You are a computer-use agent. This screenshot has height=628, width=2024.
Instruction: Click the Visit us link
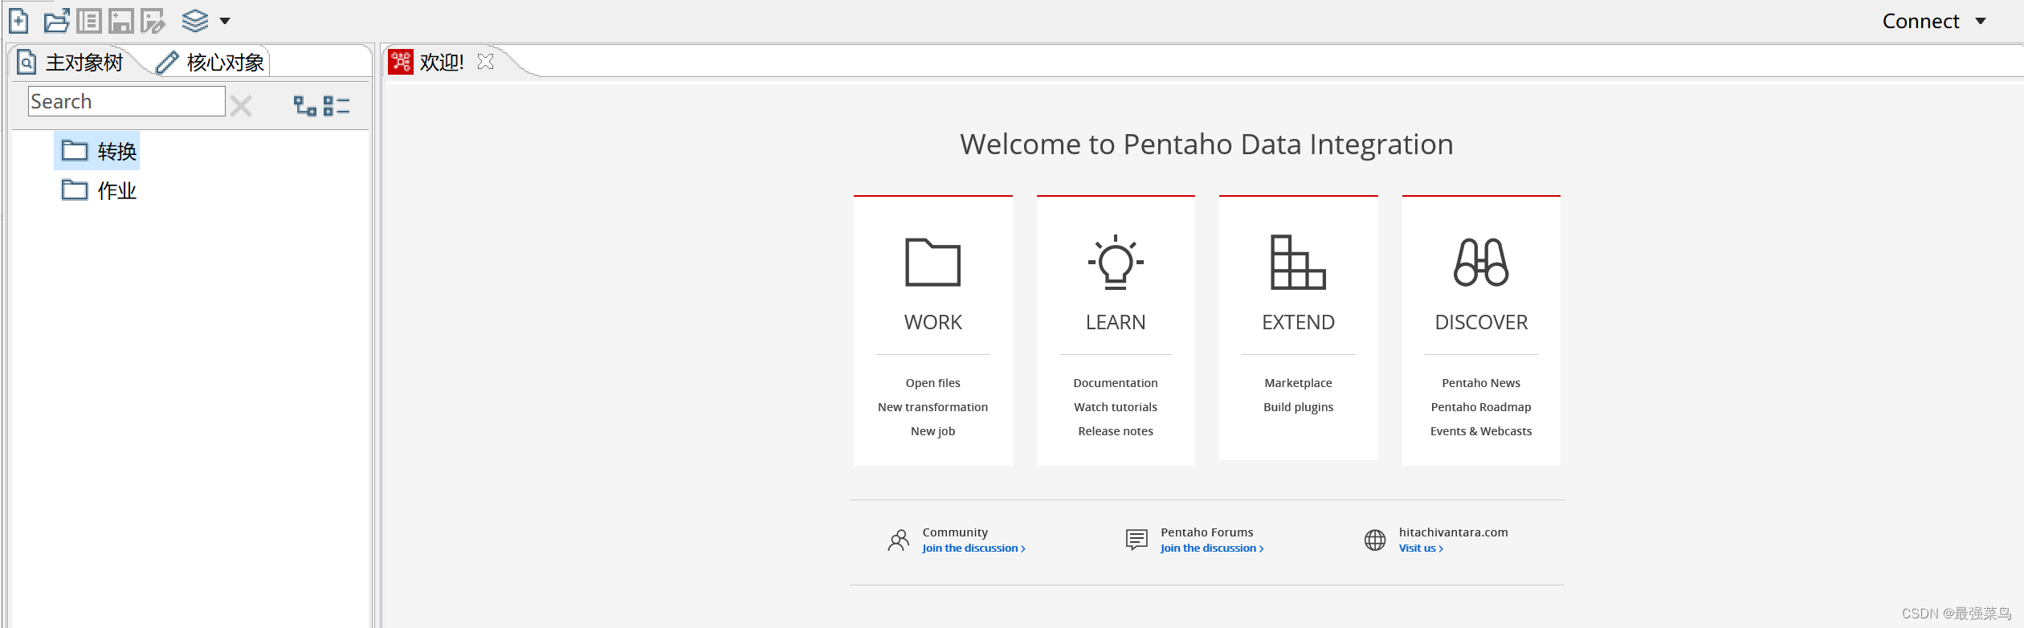pyautogui.click(x=1421, y=548)
